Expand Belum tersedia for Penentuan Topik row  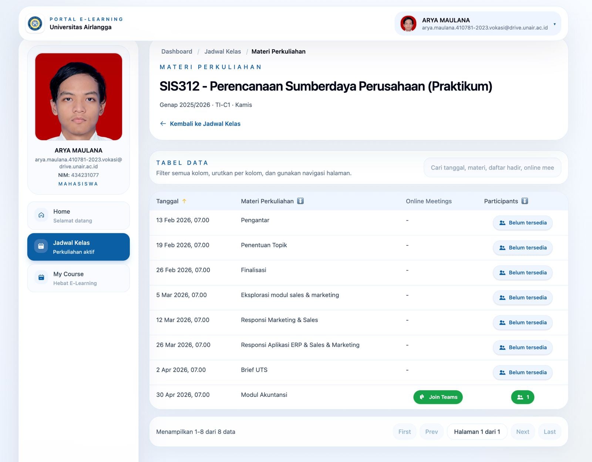(x=522, y=248)
